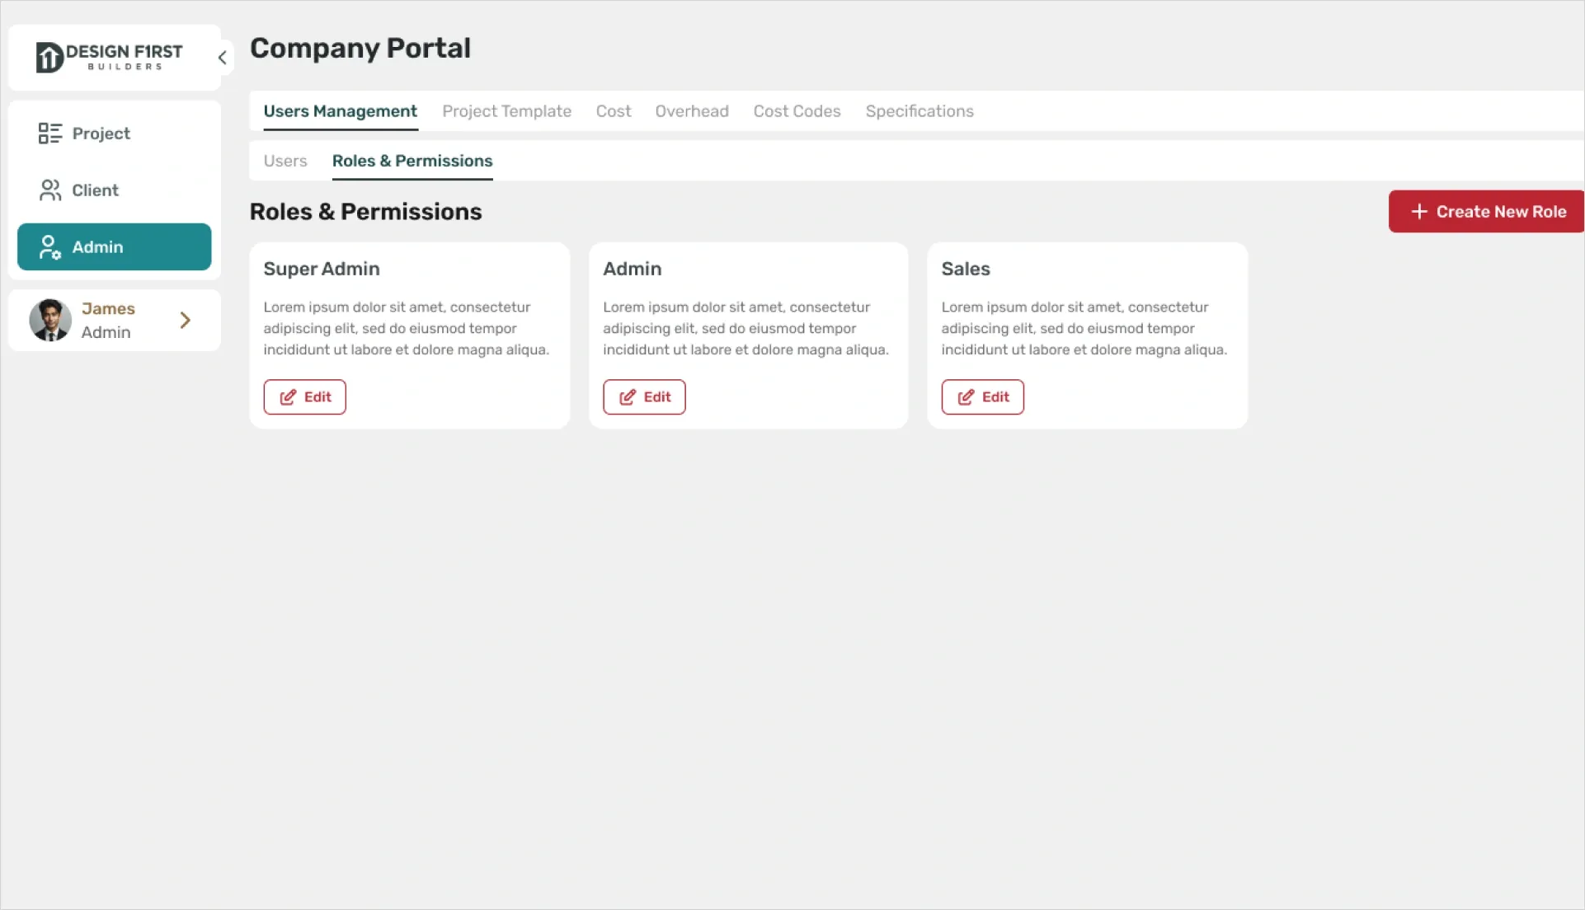Open the Cost Codes tab
This screenshot has height=910, width=1585.
(797, 110)
